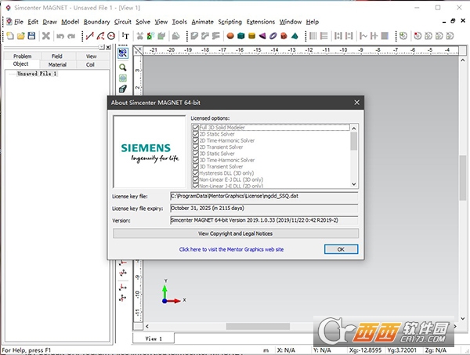The width and height of the screenshot is (470, 355).
Task: Click the horizontal lines toolbar icon
Action: pos(324,36)
